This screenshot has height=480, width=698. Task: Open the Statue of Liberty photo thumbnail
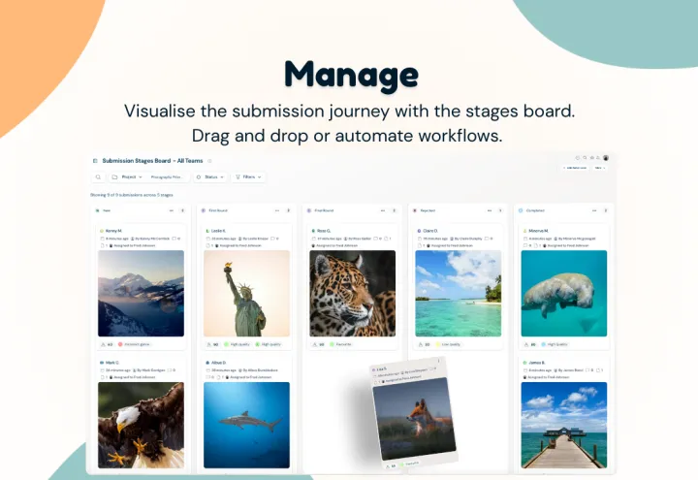246,294
